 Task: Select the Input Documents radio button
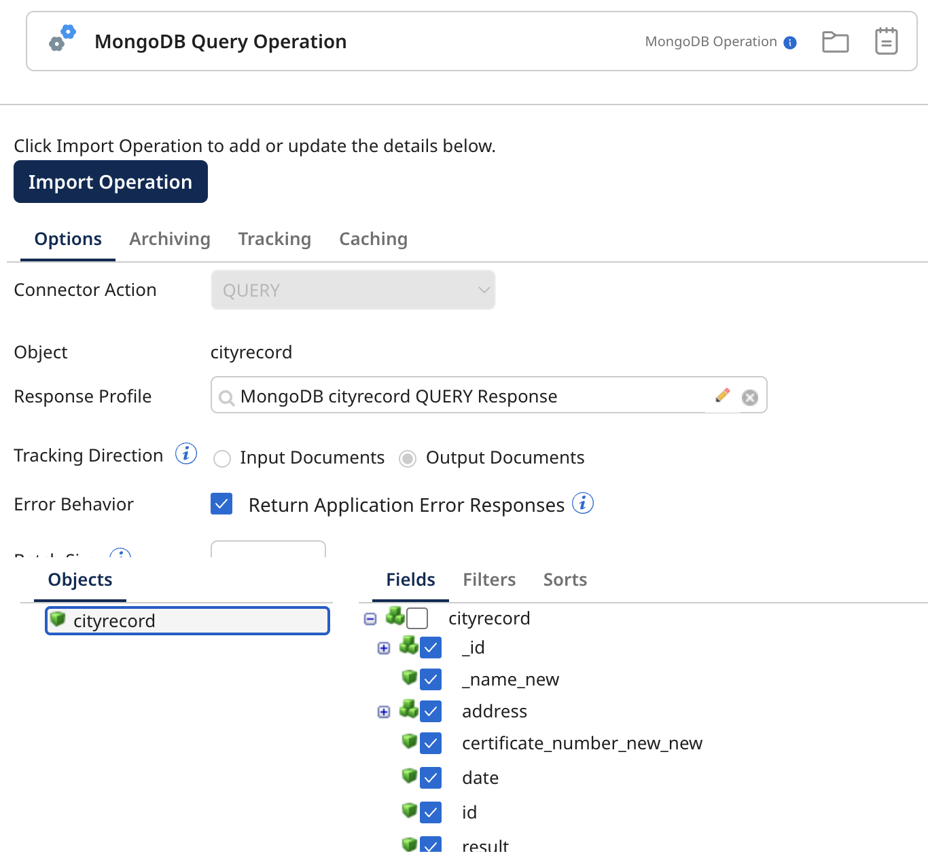[222, 459]
